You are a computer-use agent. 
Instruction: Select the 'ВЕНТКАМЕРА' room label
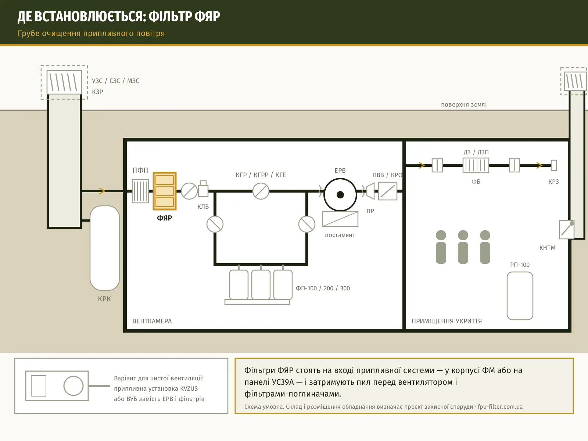click(152, 321)
